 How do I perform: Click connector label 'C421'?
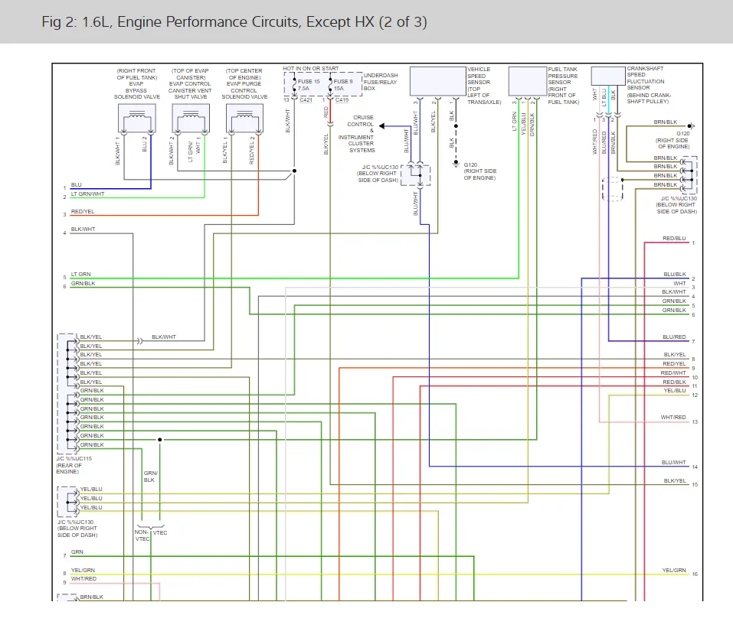tap(306, 100)
